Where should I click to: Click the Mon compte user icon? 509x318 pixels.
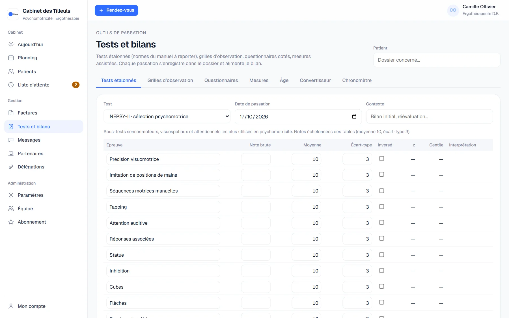(11, 306)
